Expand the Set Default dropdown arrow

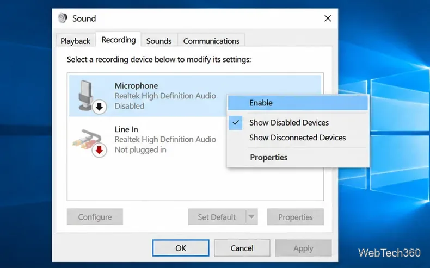251,217
